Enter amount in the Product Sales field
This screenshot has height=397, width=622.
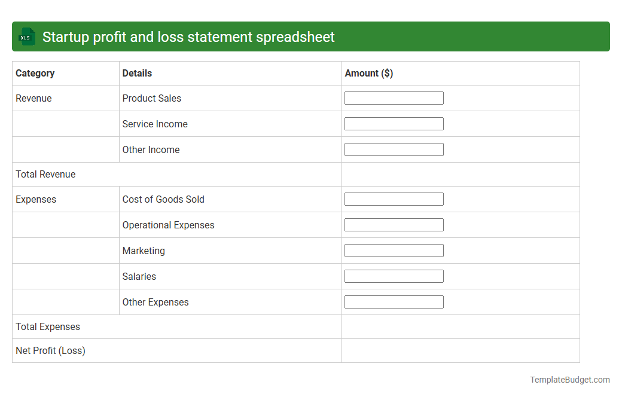(x=394, y=97)
